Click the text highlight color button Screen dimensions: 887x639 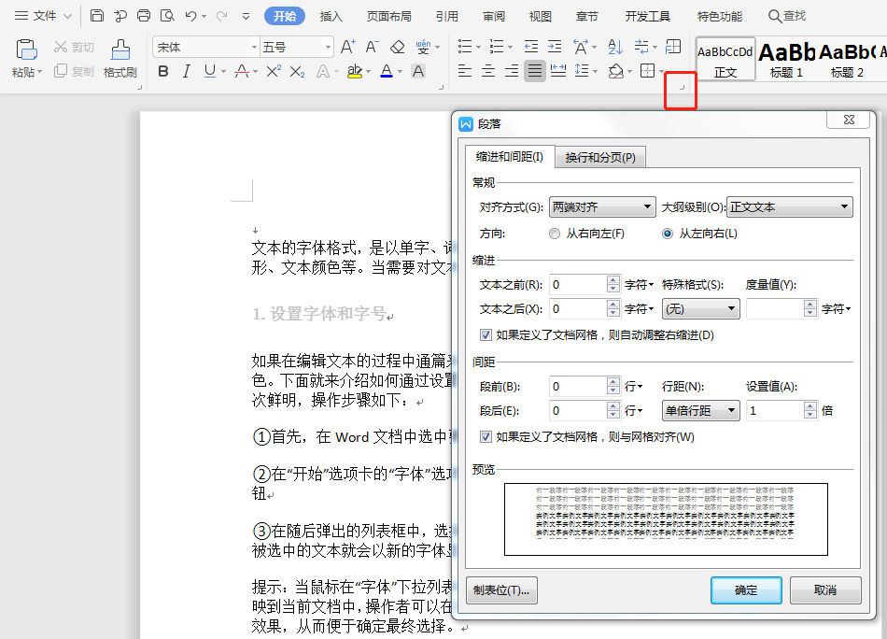[355, 71]
